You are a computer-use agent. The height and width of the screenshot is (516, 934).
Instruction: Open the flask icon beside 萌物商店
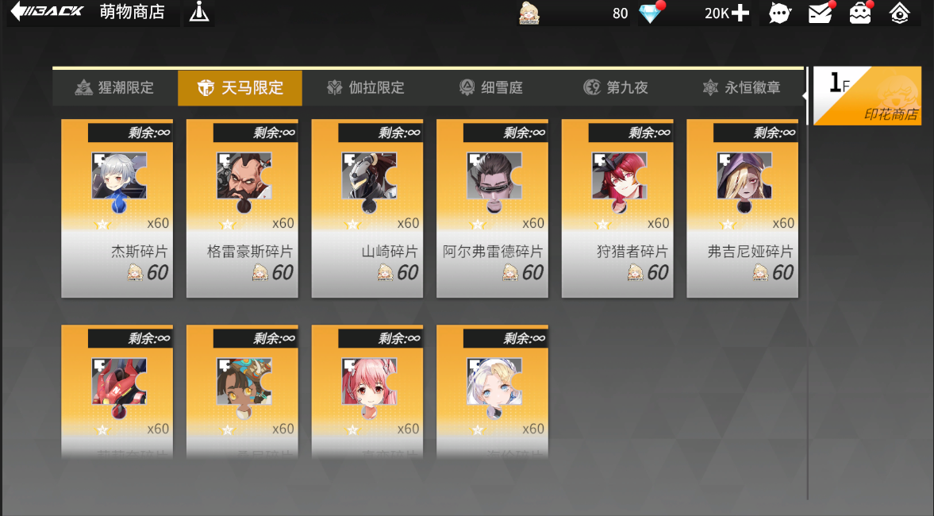tap(199, 13)
